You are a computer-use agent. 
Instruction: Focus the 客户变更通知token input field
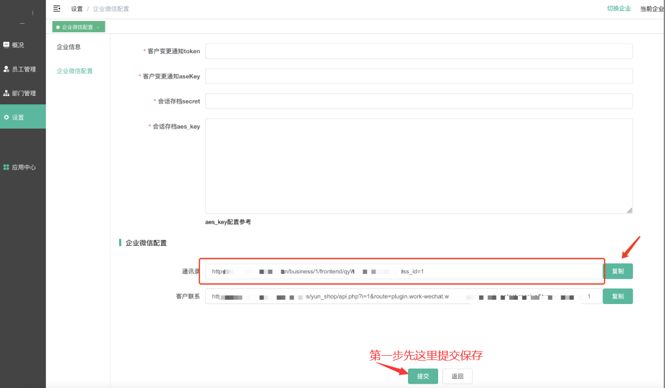(x=419, y=51)
